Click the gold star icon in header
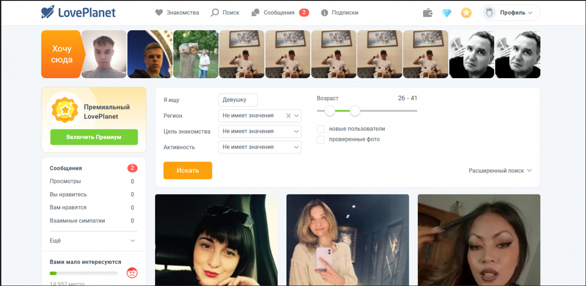Screen dimensions: 586x286 [x=466, y=13]
